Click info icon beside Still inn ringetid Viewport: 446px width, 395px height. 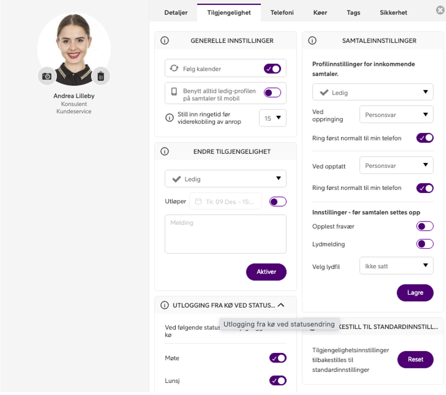[x=169, y=118]
